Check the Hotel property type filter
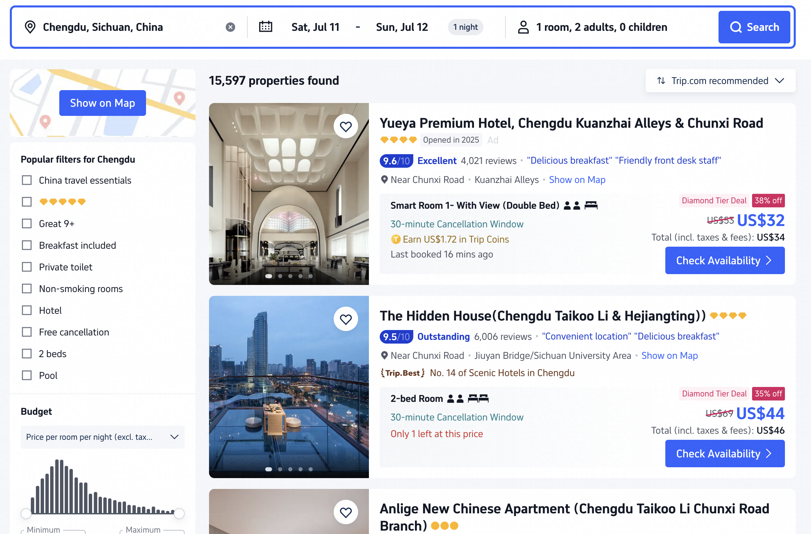Screen dimensions: 811x534 [x=26, y=310]
